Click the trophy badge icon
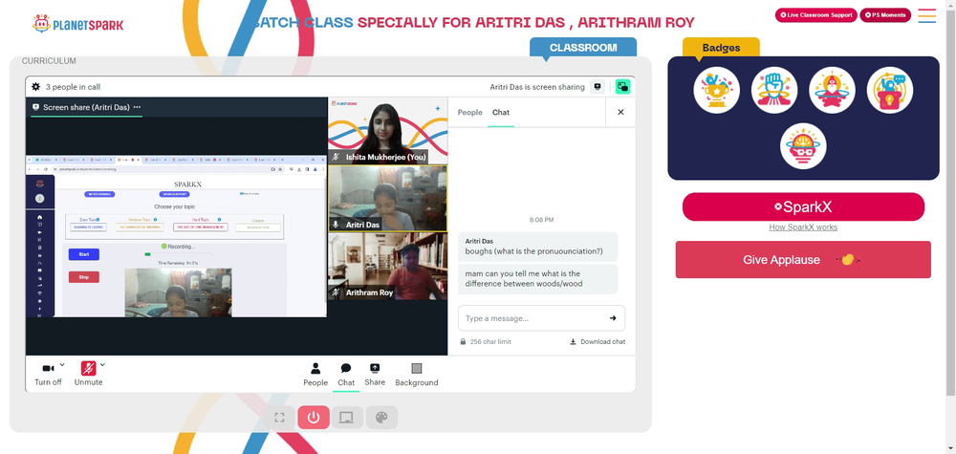The image size is (956, 454). point(716,90)
